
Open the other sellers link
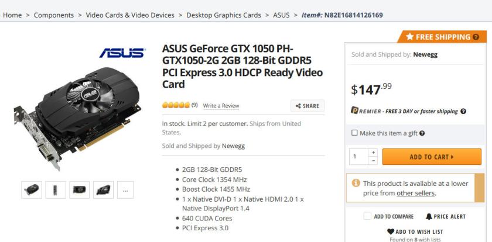tap(417, 193)
